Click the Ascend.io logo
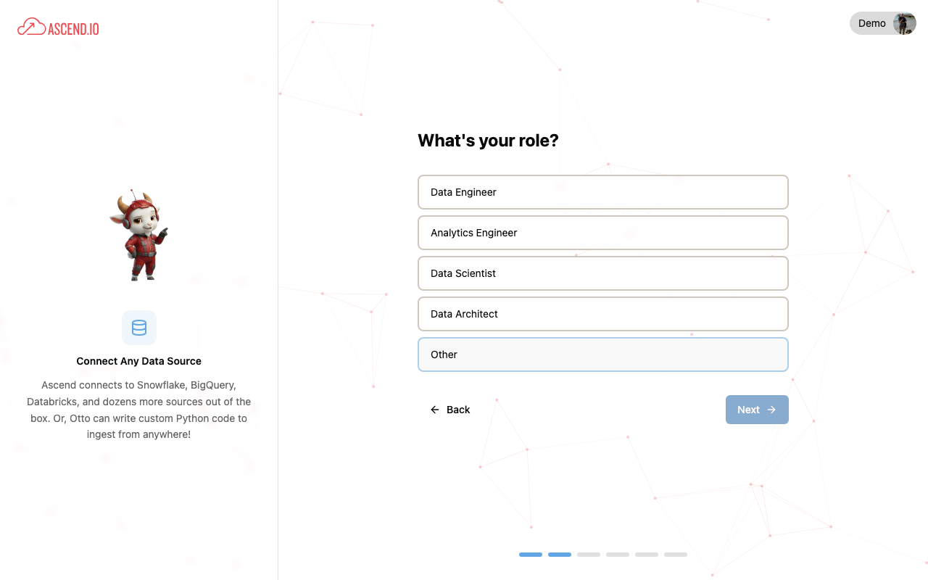928x580 pixels. pos(57,27)
